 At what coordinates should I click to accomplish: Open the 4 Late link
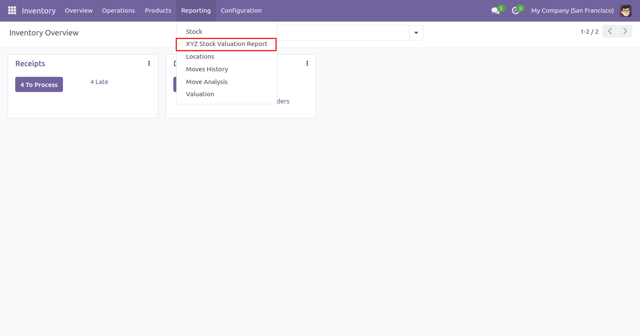pyautogui.click(x=99, y=82)
